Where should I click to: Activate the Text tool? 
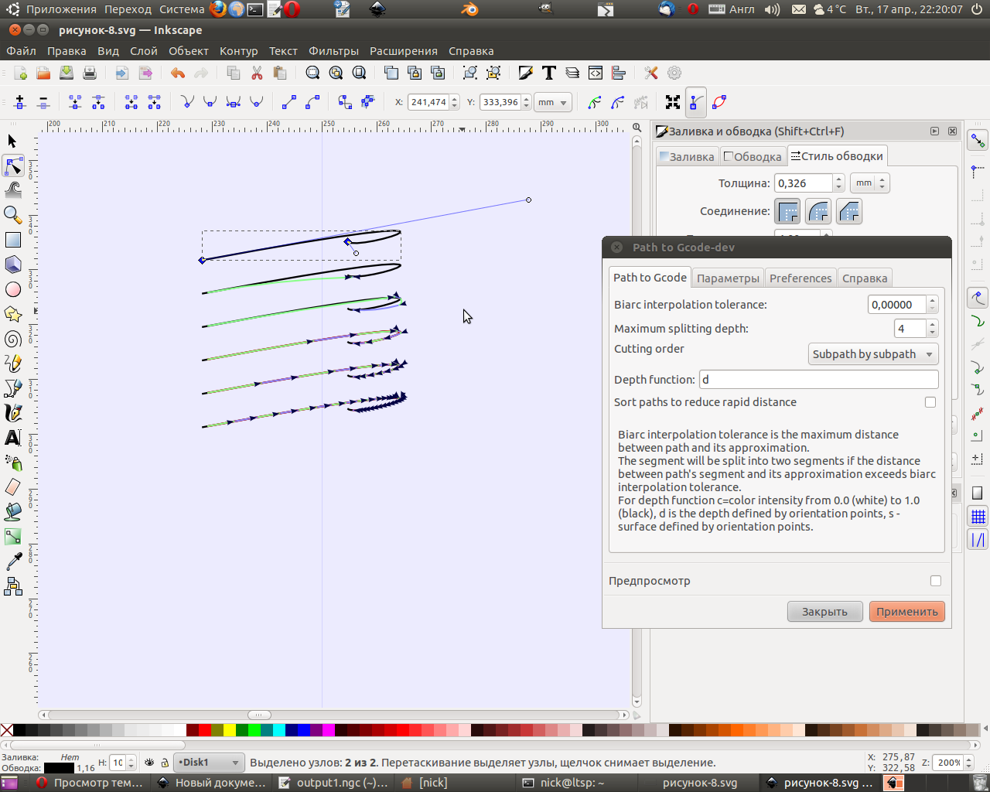point(12,438)
